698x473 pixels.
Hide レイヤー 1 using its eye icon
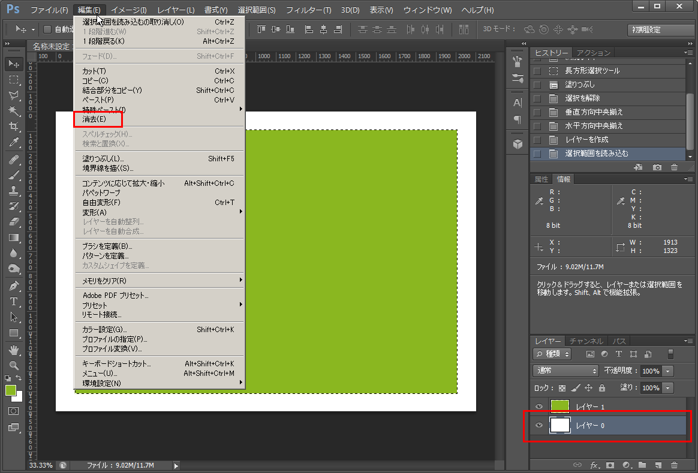coord(539,406)
